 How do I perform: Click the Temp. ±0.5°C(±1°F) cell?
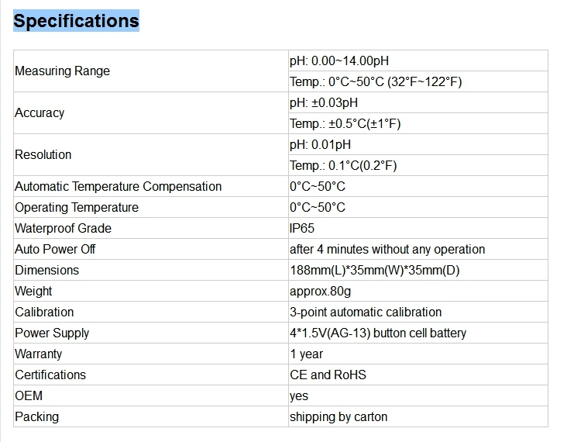(x=418, y=123)
